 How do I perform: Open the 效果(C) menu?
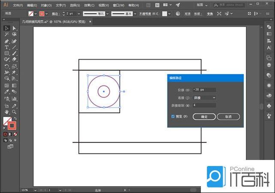(x=89, y=5)
